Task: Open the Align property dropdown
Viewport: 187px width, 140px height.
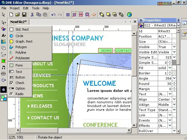Action: [174, 99]
